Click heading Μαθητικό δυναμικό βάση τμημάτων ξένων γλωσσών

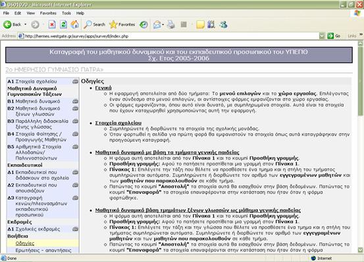[x=198, y=210]
